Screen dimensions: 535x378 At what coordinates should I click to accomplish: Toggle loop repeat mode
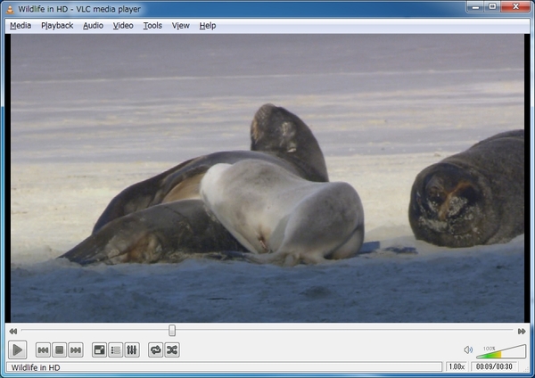tap(155, 350)
